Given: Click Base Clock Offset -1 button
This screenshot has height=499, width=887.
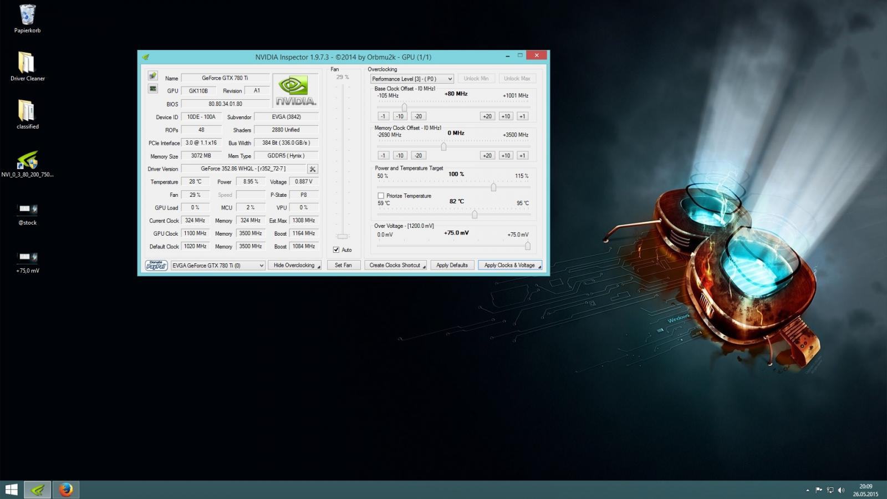Looking at the screenshot, I should tap(383, 116).
